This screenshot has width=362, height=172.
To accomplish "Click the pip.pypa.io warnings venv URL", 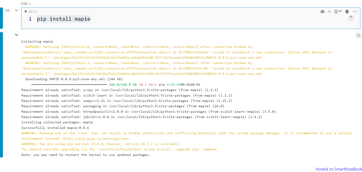I will click(96, 138).
